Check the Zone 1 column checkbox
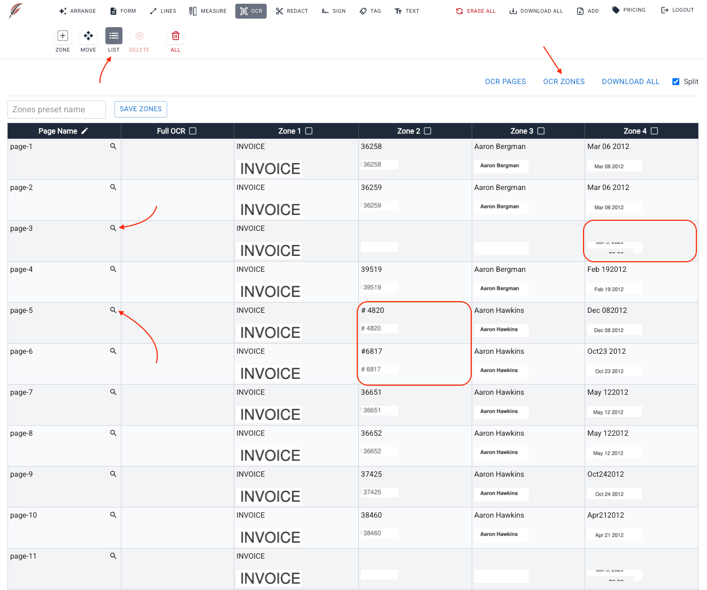The width and height of the screenshot is (707, 590). coord(309,131)
